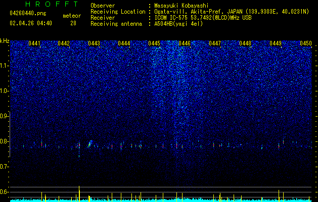This screenshot has width=318, height=202.
Task: Click the gray vertical range bar beside 0.8 kHz
Action: point(10,134)
